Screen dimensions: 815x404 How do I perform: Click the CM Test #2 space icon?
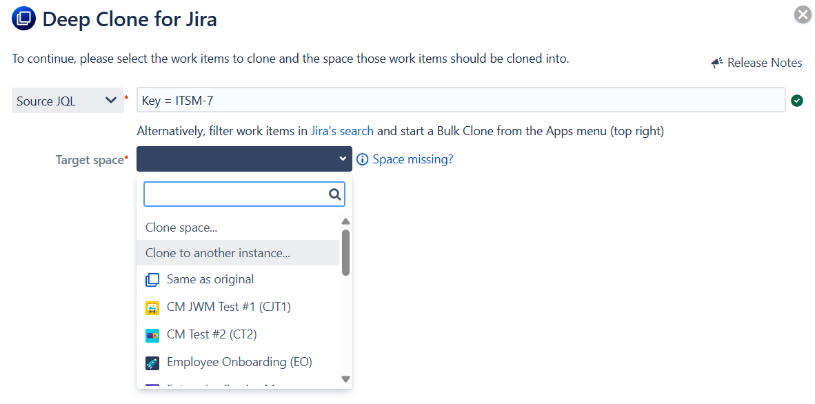(152, 335)
